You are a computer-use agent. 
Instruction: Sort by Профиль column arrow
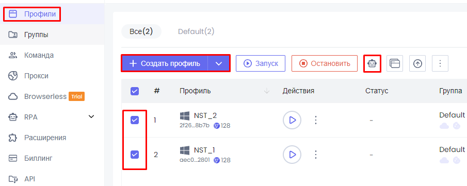click(267, 91)
